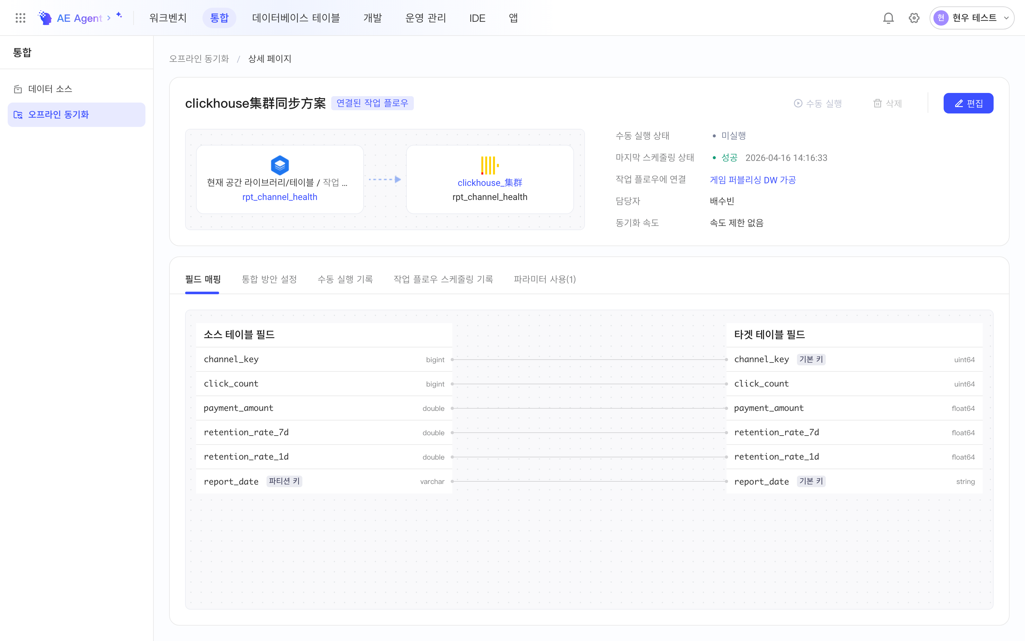
Task: Go to 데이터 소스 in sidebar
Action: pyautogui.click(x=77, y=89)
